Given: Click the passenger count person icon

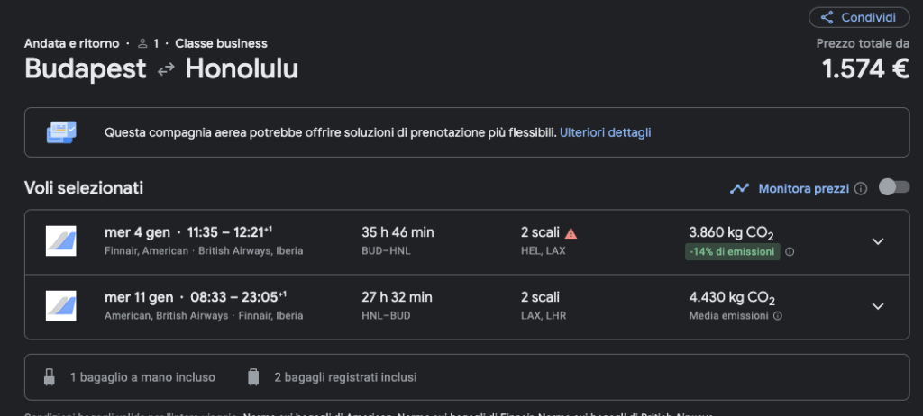Looking at the screenshot, I should tap(142, 43).
